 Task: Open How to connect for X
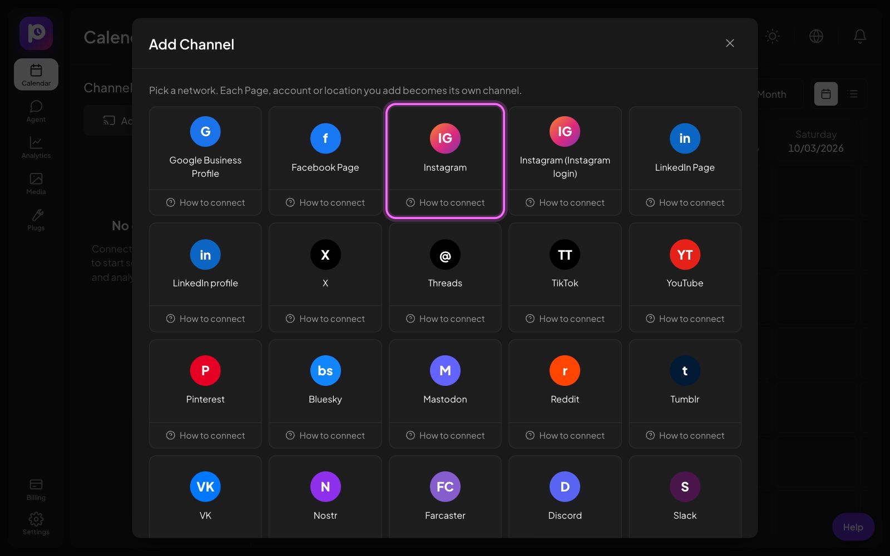325,319
